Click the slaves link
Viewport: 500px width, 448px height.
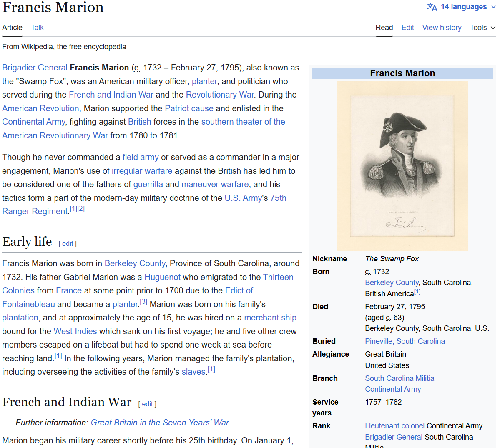[193, 372]
